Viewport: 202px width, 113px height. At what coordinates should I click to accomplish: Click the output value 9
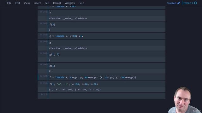50,30
